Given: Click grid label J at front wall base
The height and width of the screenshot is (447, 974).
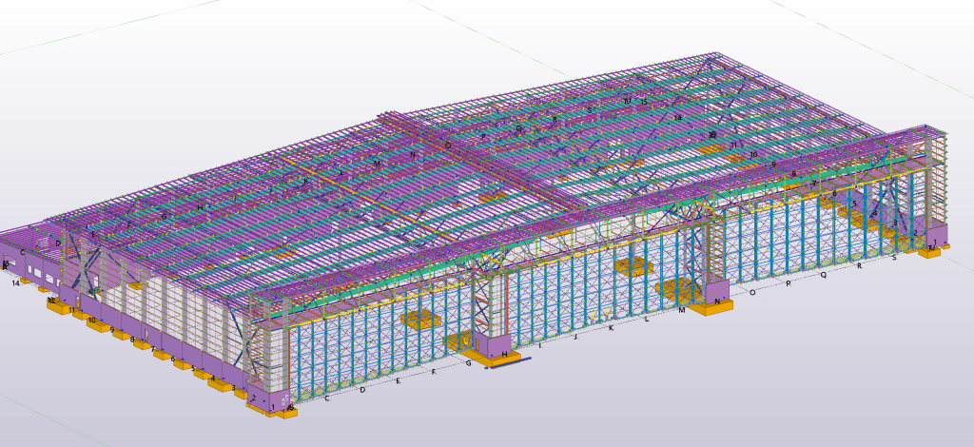Looking at the screenshot, I should click(x=575, y=336).
